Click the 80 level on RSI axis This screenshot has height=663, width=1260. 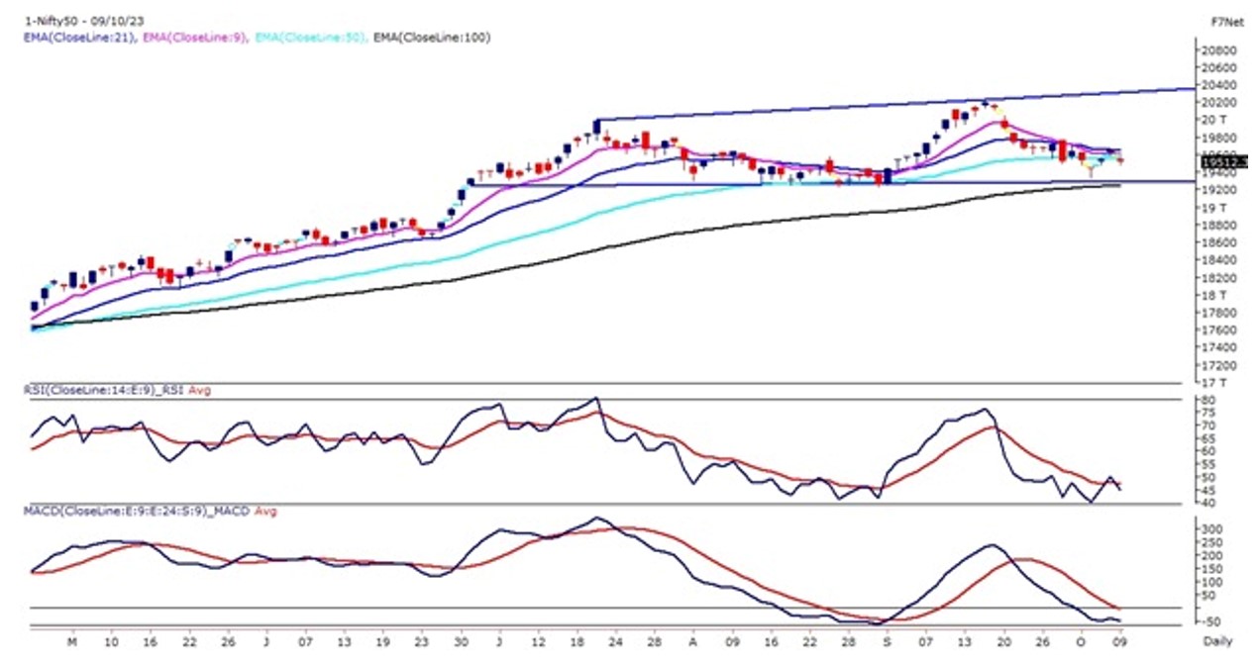tap(1209, 400)
